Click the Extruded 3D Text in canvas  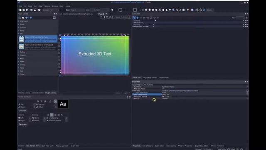(95, 54)
